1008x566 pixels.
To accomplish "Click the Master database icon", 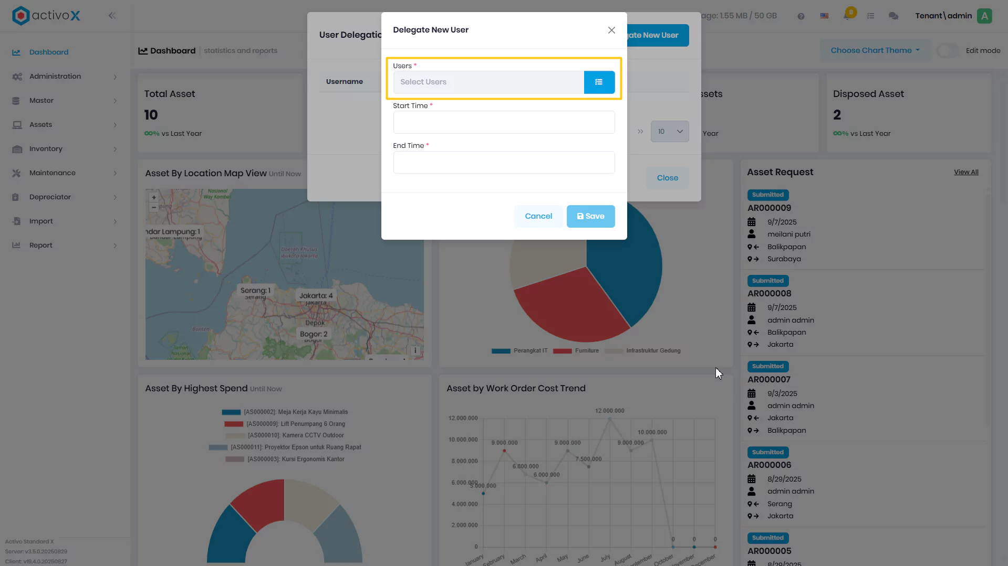I will (16, 101).
